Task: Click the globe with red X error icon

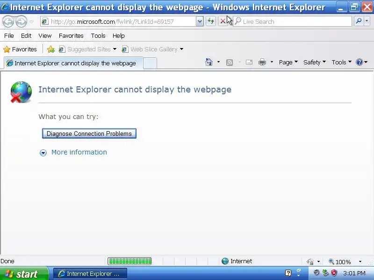Action: coord(21,92)
